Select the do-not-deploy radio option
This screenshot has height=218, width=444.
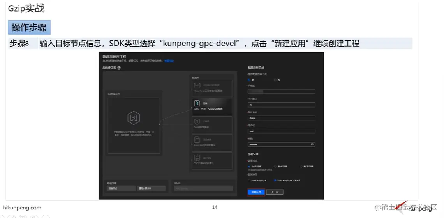point(301,166)
